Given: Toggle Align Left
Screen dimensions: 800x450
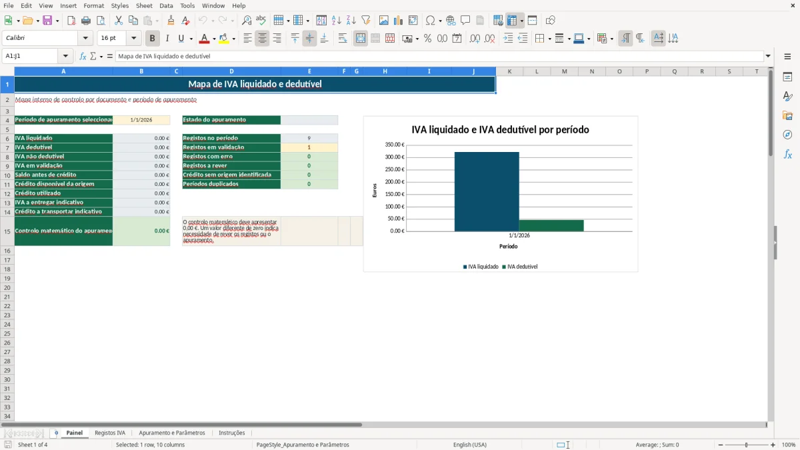Looking at the screenshot, I should click(247, 39).
